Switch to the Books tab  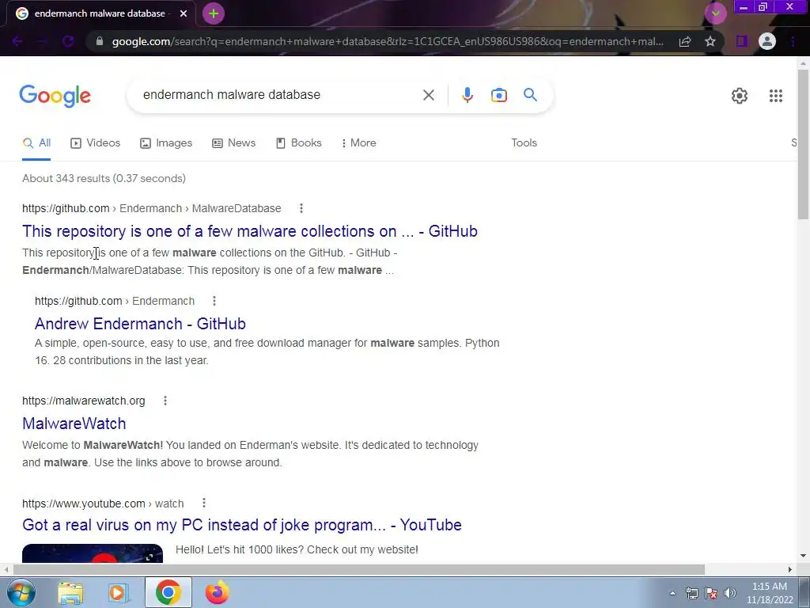299,143
